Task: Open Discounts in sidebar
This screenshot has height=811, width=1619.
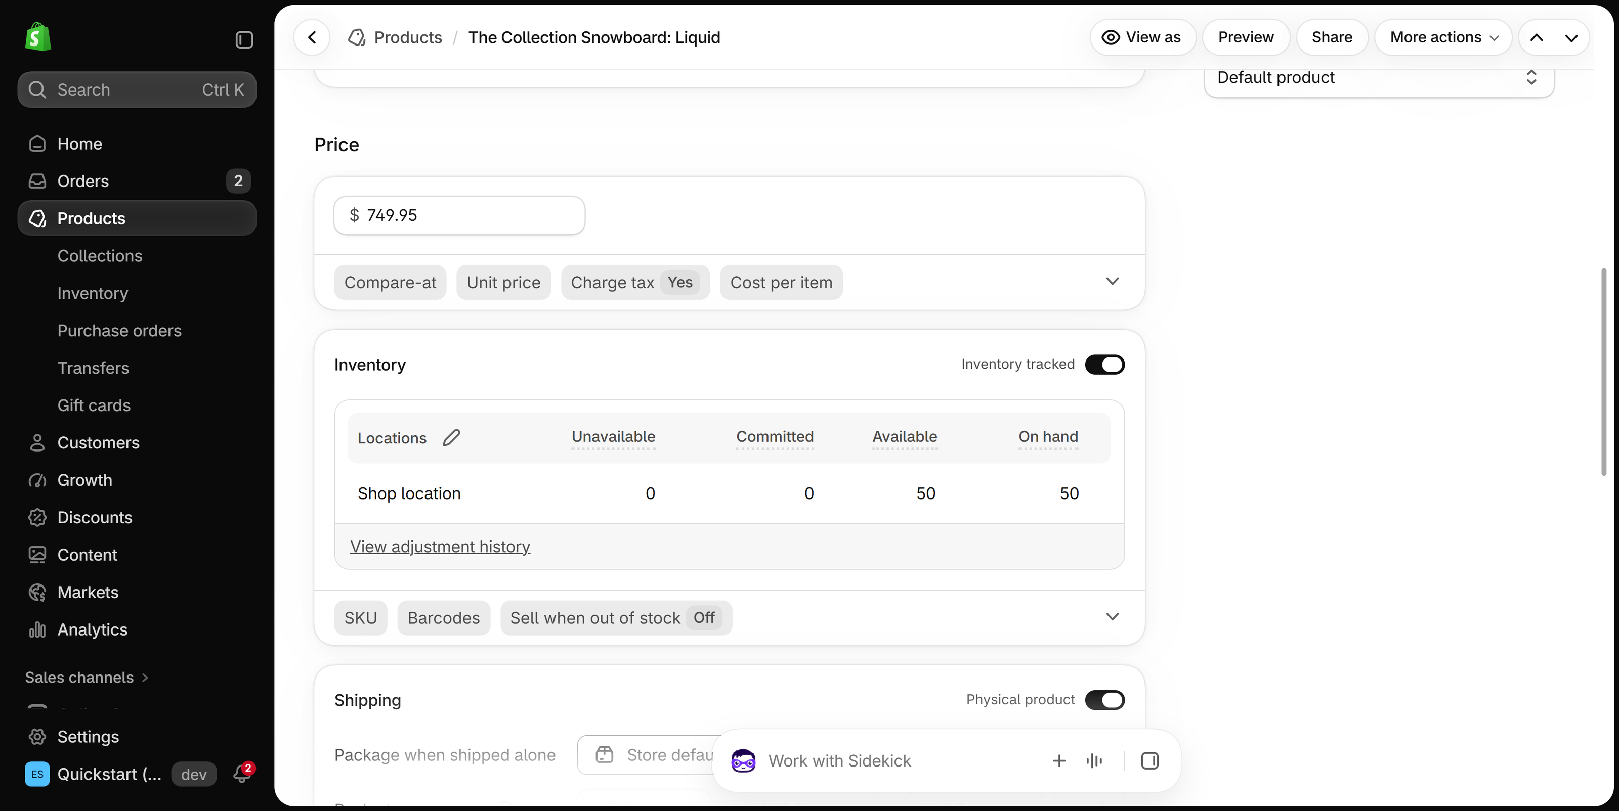Action: 137,518
